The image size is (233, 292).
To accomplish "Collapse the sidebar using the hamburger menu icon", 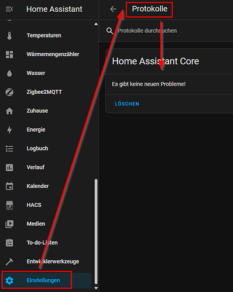I will 9,9.
